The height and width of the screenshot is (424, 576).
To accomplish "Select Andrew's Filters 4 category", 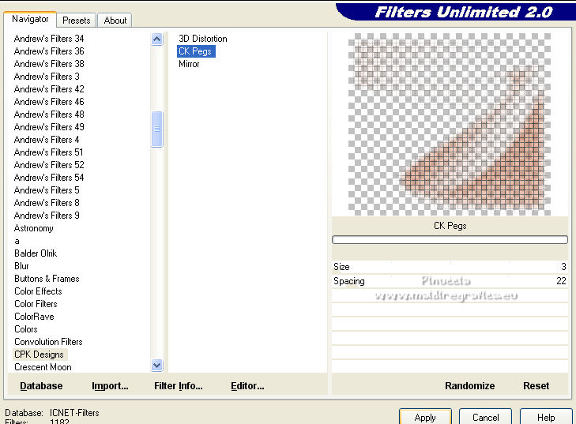I will click(x=47, y=140).
